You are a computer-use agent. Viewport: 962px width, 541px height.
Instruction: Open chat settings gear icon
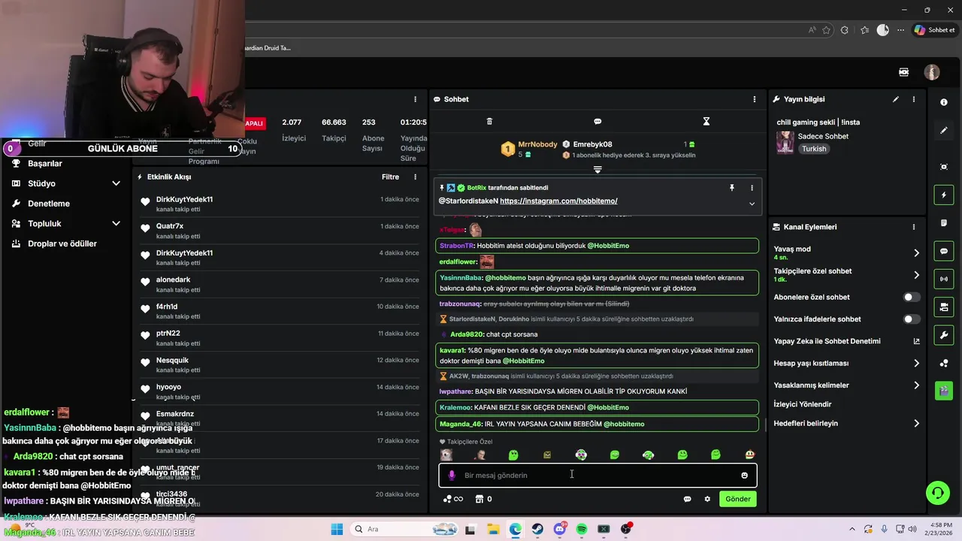[707, 499]
